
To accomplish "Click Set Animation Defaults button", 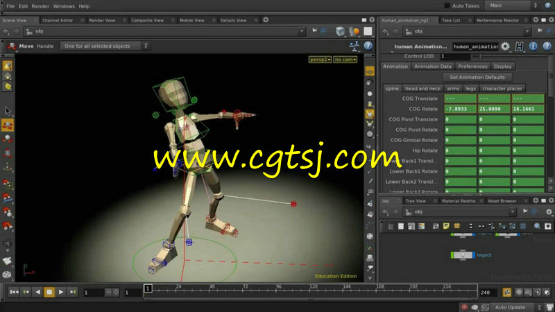I will pyautogui.click(x=477, y=77).
